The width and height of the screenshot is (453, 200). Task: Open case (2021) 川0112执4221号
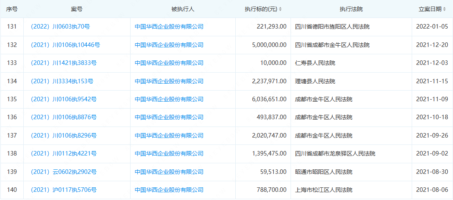tap(63, 153)
